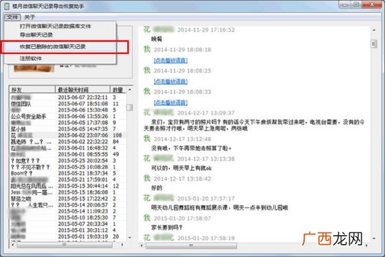The width and height of the screenshot is (385, 257).
Task: Sort by the 最近聊天时间 column header
Action: 83,89
